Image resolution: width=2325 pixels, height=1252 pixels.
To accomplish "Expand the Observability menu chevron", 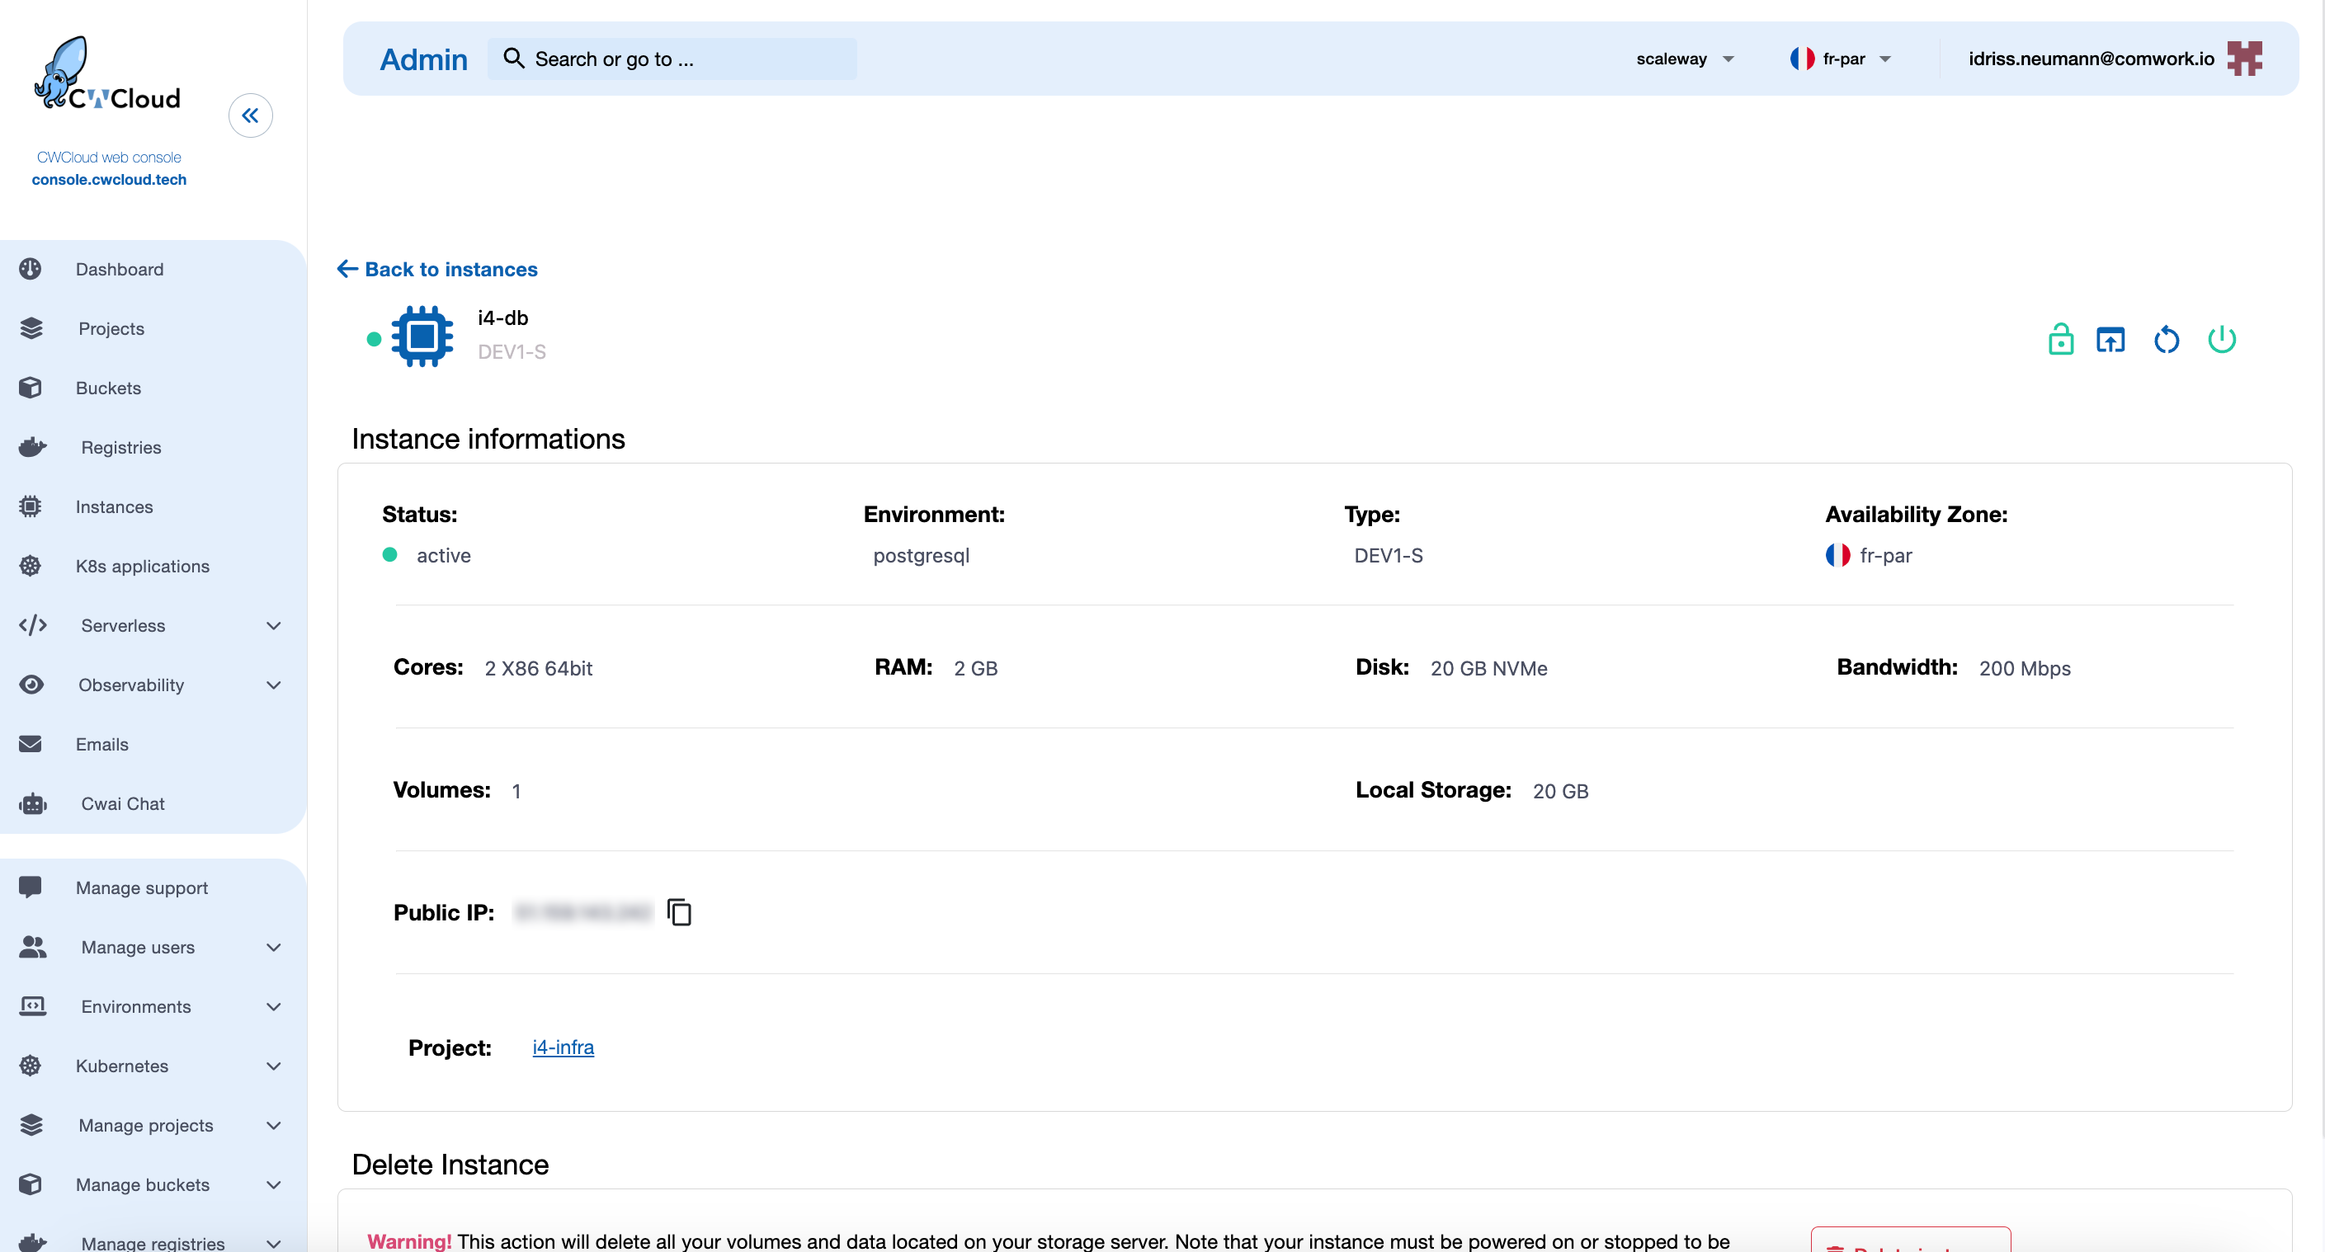I will [273, 685].
